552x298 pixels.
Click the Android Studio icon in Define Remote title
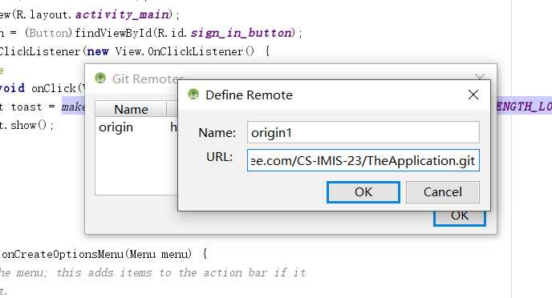coord(193,95)
